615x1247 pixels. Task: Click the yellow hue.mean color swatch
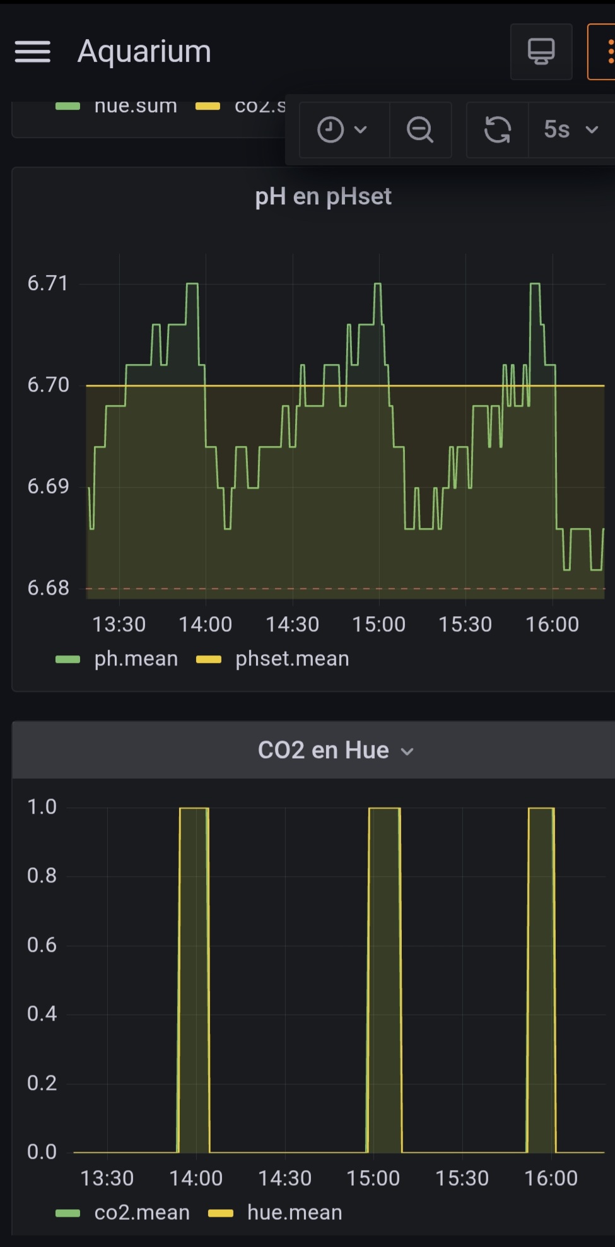click(221, 1213)
